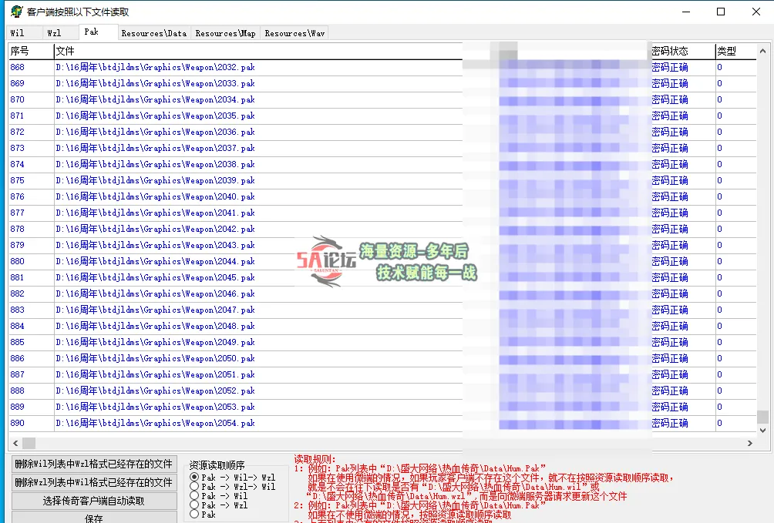Click 密码正确 status in row 878
Viewport: 774px width, 523px height.
670,229
